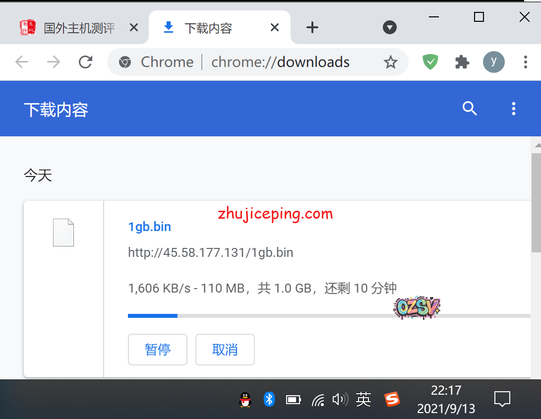Open the Bluetooth tray icon
The image size is (541, 419).
pyautogui.click(x=269, y=399)
